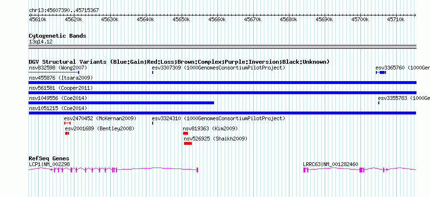Open the esv3365760 variant label

(x=402, y=68)
